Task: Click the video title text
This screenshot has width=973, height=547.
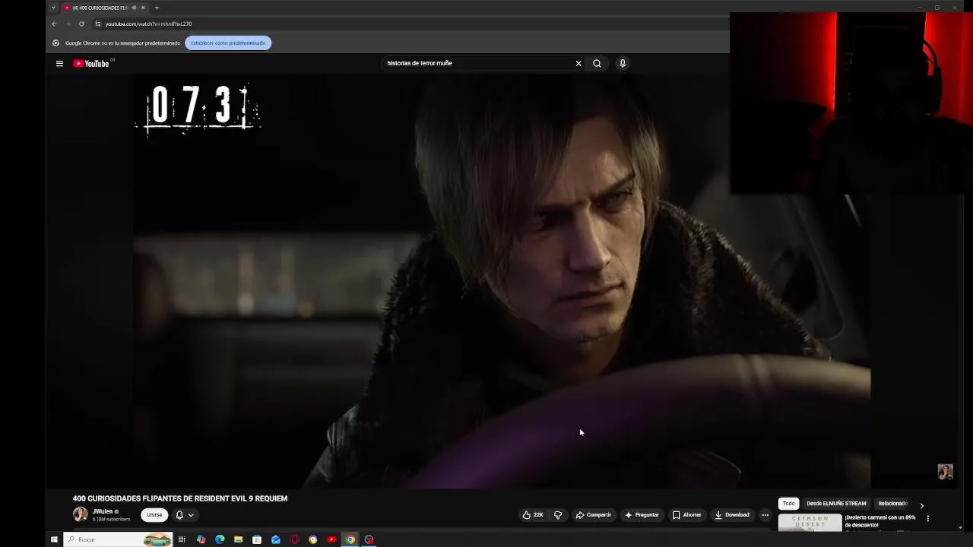Action: pyautogui.click(x=180, y=498)
